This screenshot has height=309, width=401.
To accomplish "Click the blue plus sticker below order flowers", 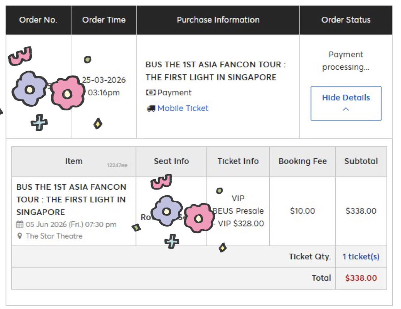I will click(39, 123).
